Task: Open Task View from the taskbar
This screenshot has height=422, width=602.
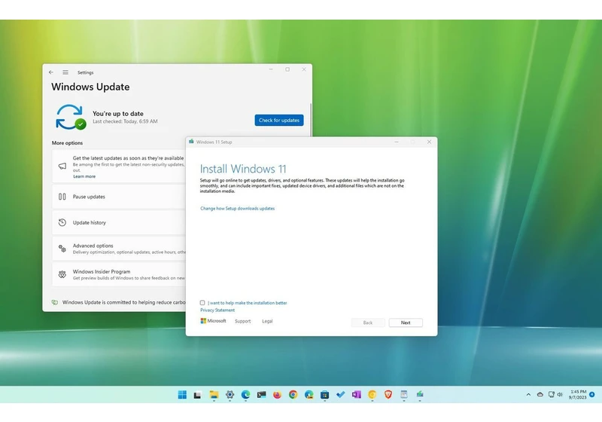Action: pyautogui.click(x=197, y=395)
